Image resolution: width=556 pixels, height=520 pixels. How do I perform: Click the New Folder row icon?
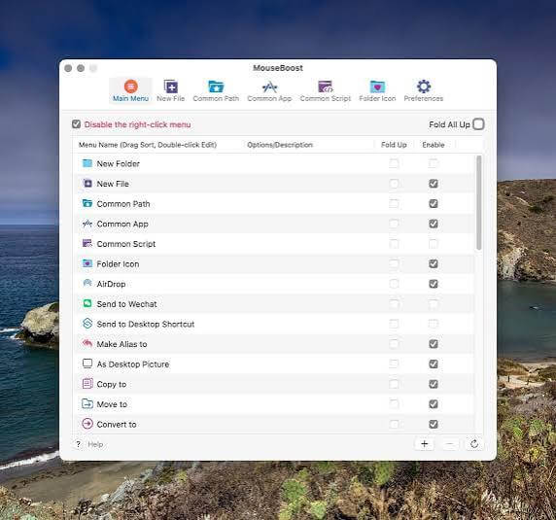pyautogui.click(x=87, y=163)
